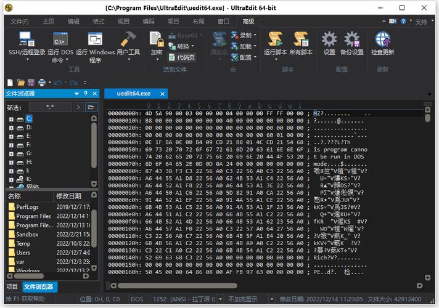Select the 转换 conversion icon
The height and width of the screenshot is (308, 439).
[172, 46]
